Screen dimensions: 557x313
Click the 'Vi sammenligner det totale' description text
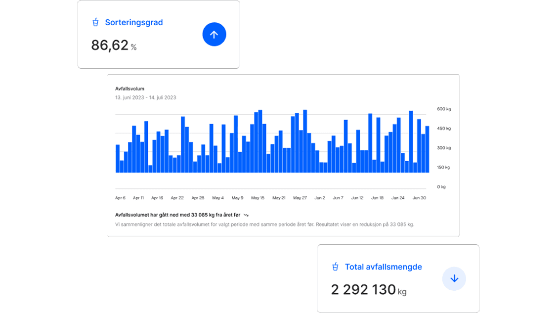click(264, 224)
